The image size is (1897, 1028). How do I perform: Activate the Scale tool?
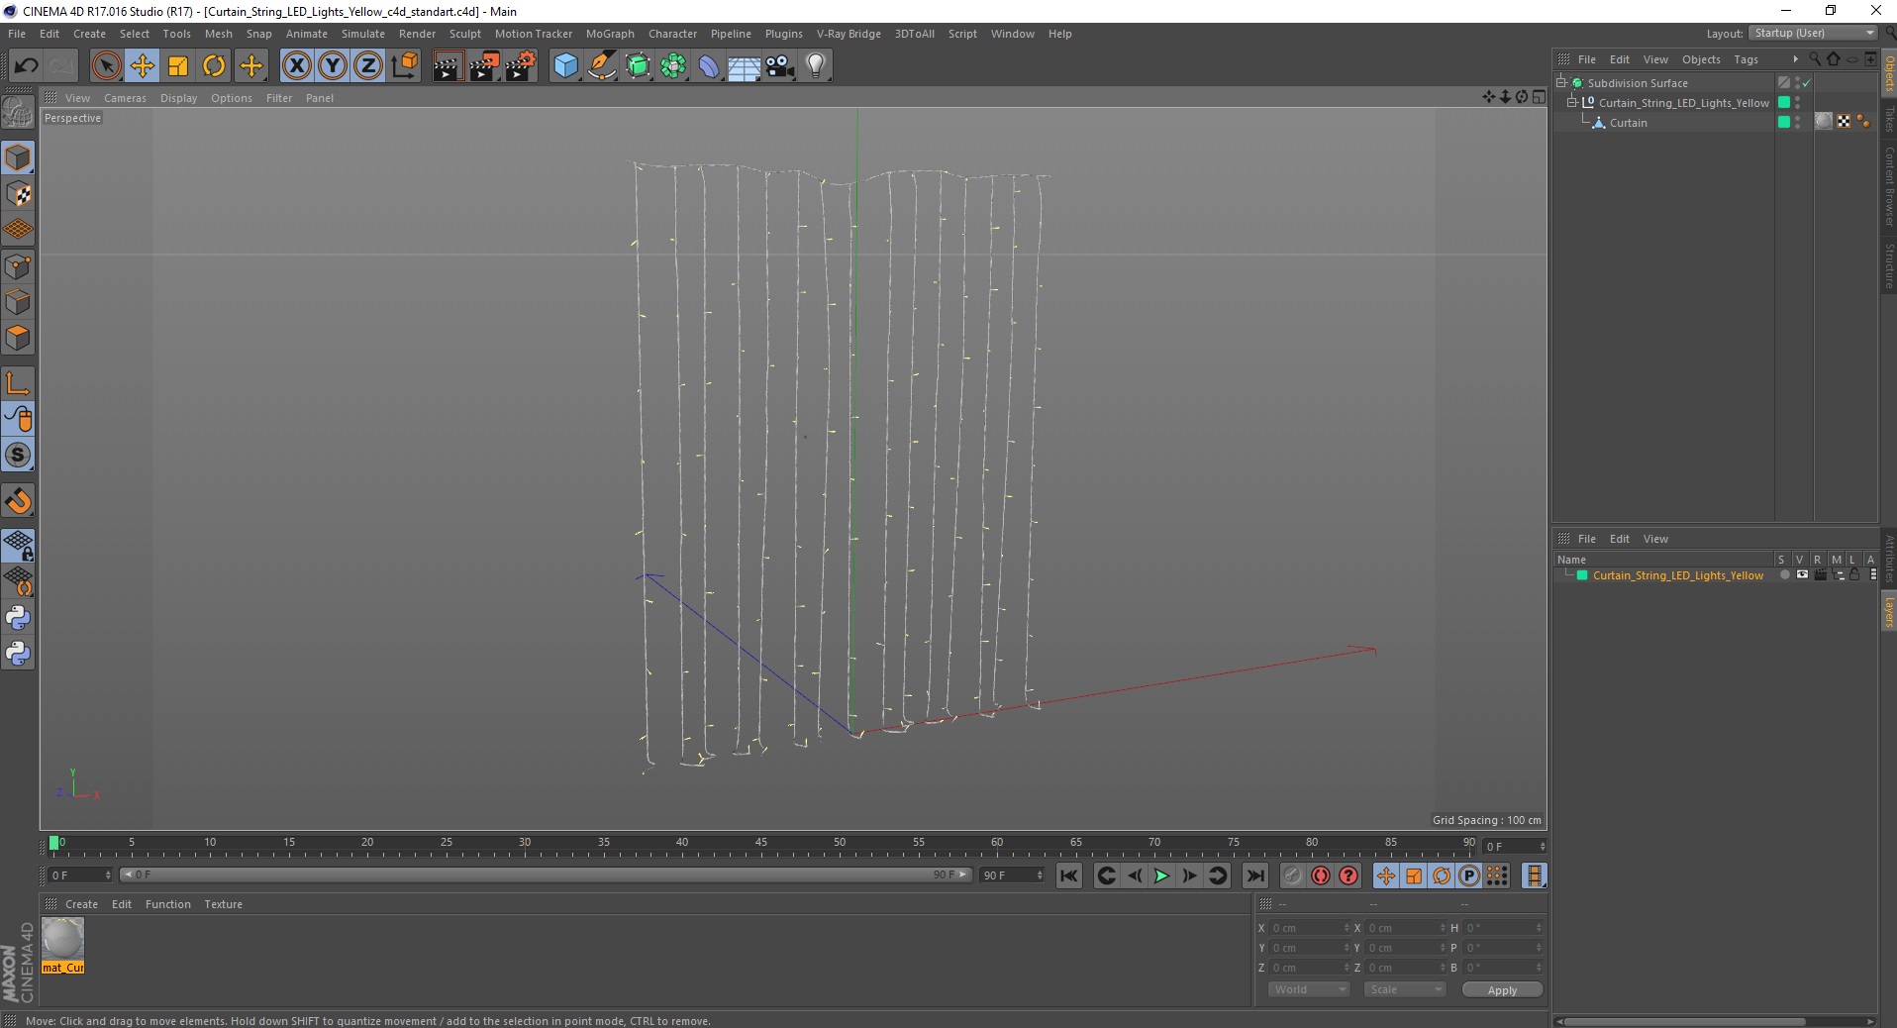pos(178,66)
